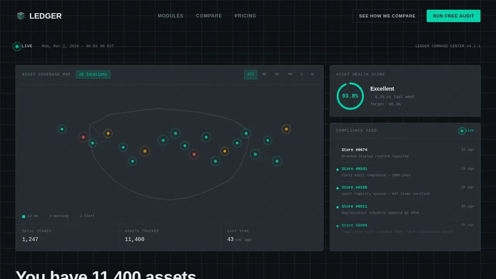Click the compliance feed Live indicator
The image size is (496, 279).
[x=466, y=131]
